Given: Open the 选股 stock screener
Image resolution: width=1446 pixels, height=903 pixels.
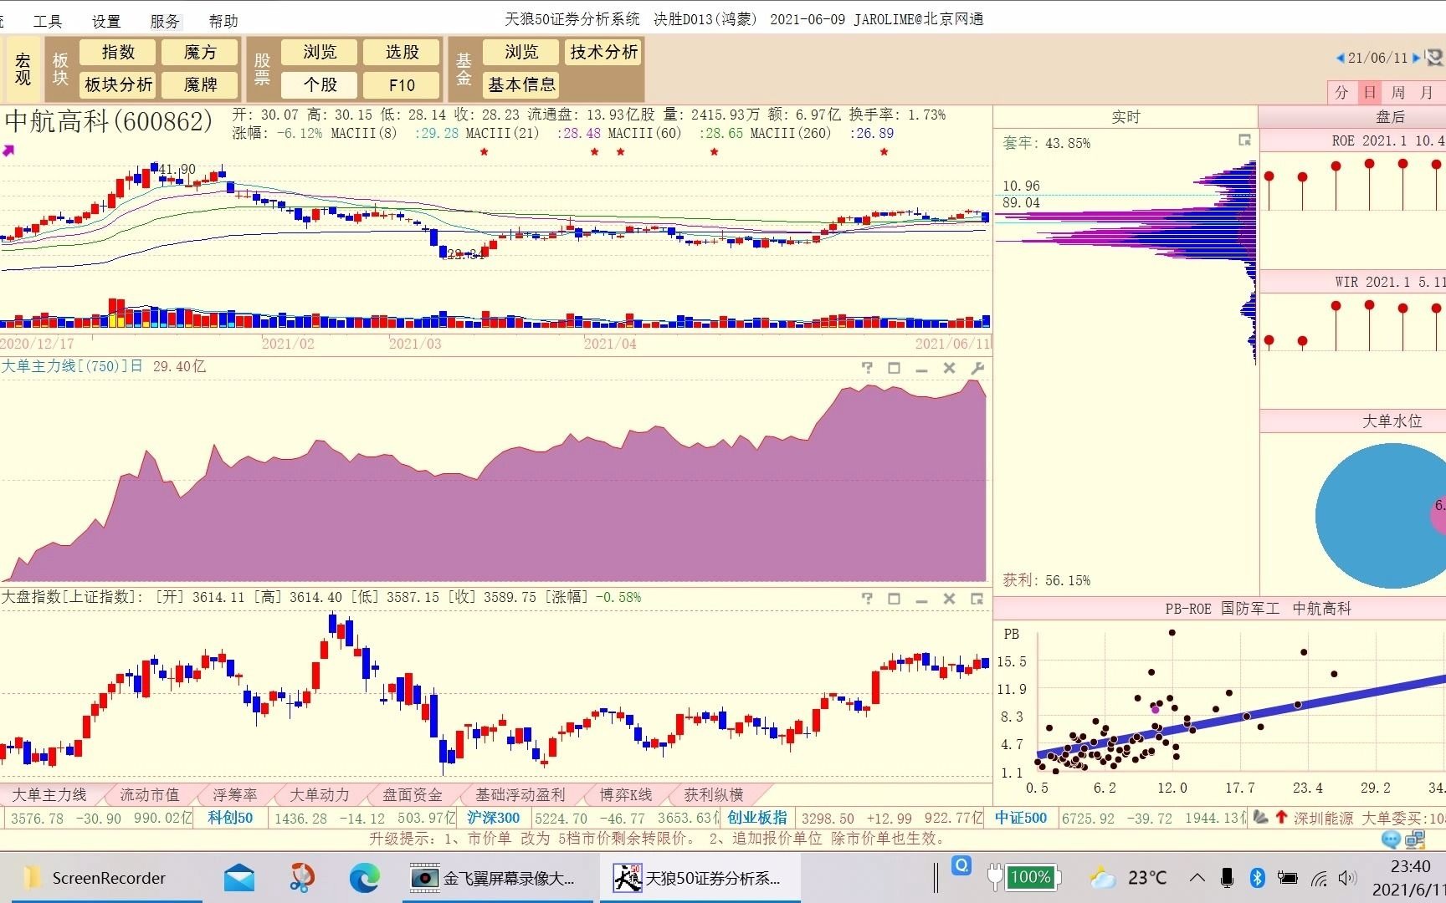Looking at the screenshot, I should point(402,53).
